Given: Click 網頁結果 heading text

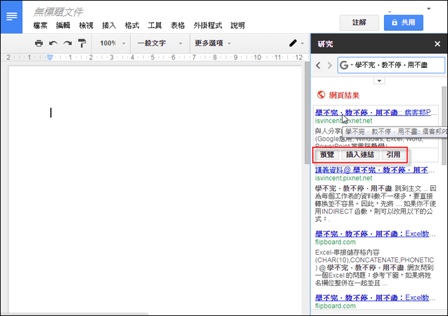Looking at the screenshot, I should tap(344, 95).
